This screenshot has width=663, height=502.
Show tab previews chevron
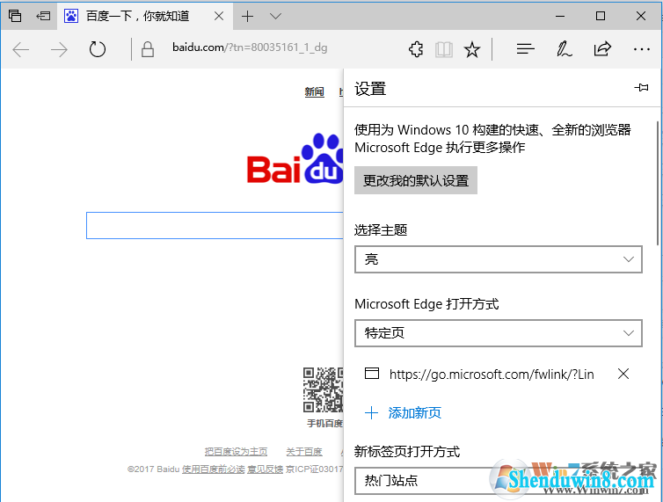276,17
